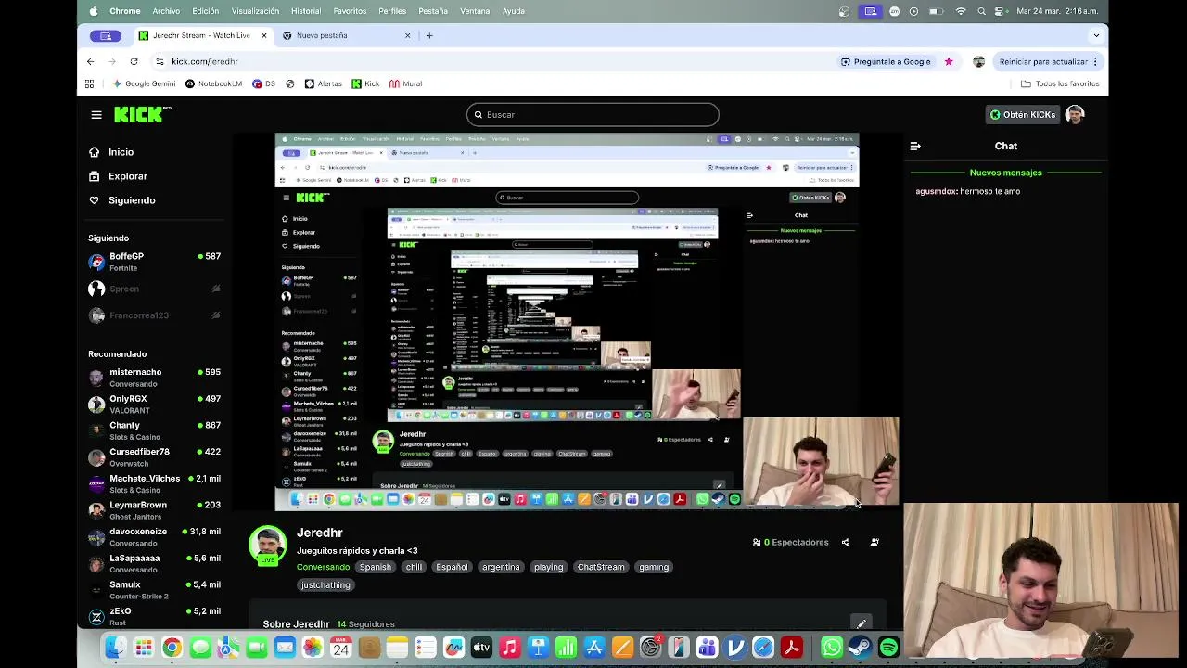
Task: Open the Music app in the dock
Action: pyautogui.click(x=509, y=648)
